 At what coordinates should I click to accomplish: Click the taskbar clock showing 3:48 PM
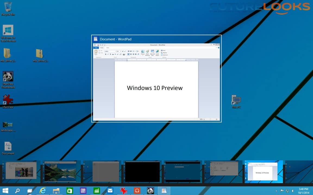(303, 191)
